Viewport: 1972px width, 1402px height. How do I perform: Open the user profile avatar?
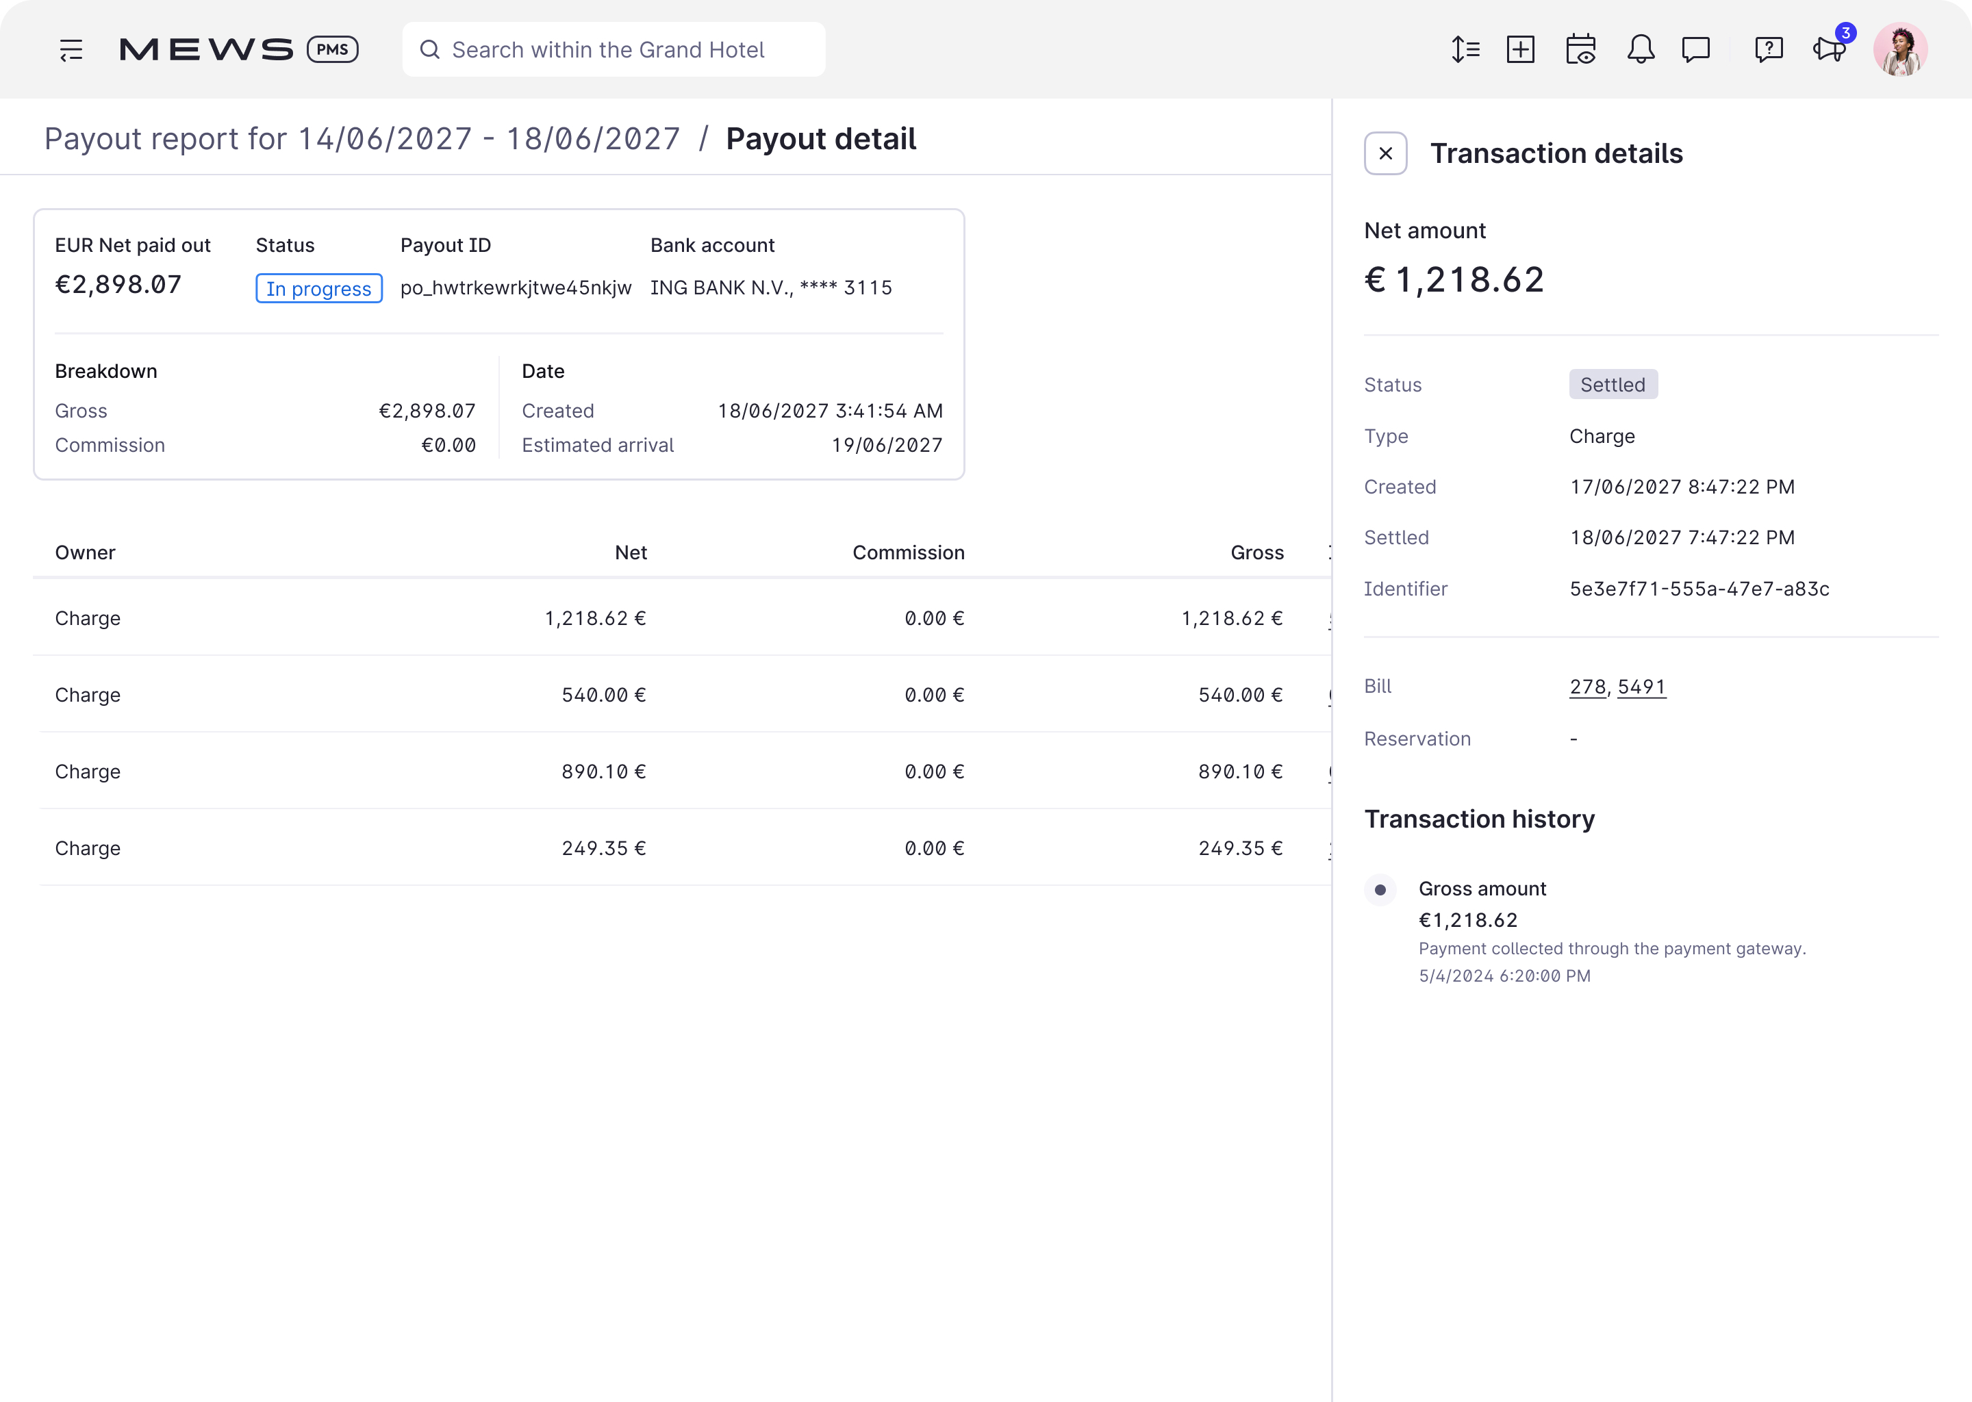pos(1900,50)
